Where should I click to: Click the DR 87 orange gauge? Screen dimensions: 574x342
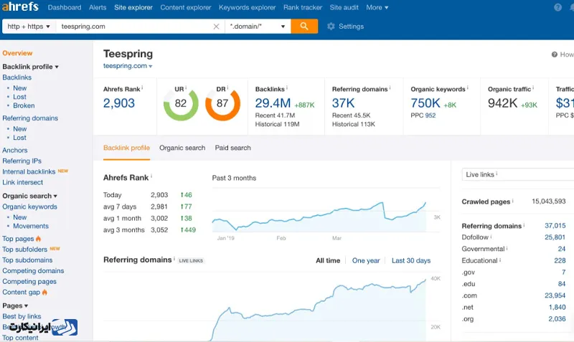222,103
